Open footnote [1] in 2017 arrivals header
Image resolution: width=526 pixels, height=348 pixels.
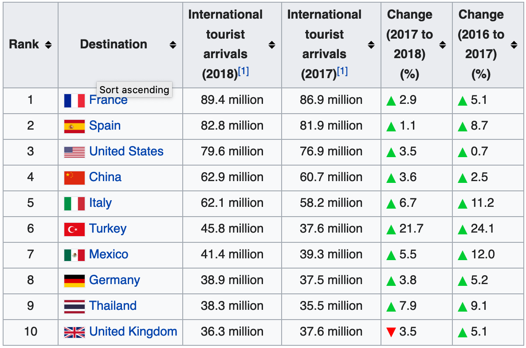click(342, 71)
